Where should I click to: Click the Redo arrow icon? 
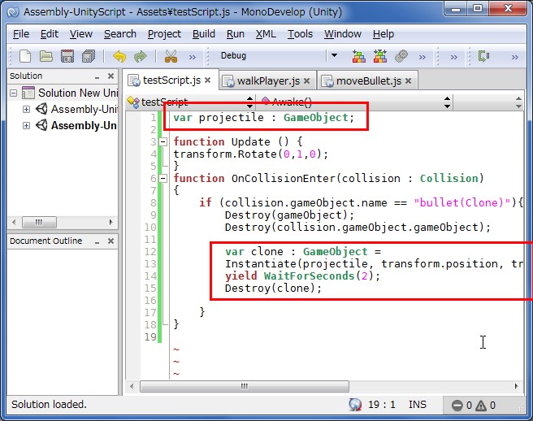click(x=141, y=56)
